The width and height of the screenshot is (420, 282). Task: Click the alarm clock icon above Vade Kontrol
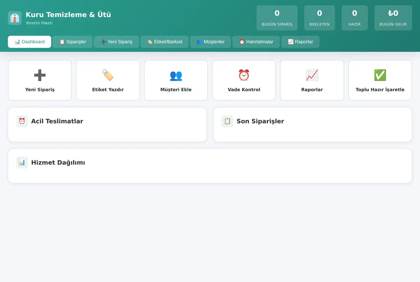click(x=244, y=75)
